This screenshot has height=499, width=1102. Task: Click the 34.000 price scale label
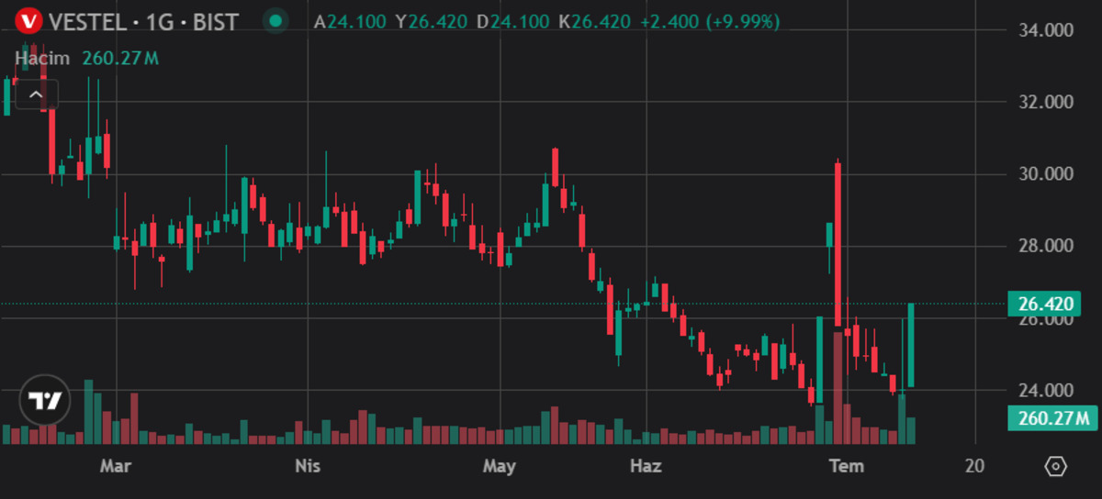coord(1046,30)
